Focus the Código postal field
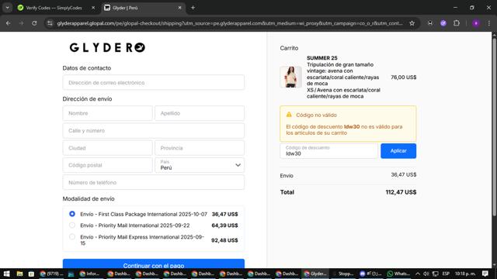This screenshot has width=497, height=279. 107,165
